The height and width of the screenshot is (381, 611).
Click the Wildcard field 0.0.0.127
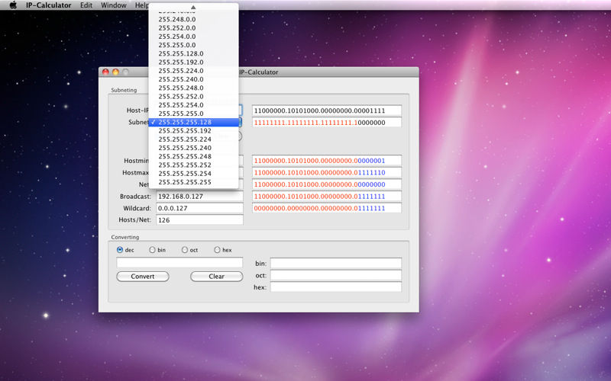click(199, 208)
